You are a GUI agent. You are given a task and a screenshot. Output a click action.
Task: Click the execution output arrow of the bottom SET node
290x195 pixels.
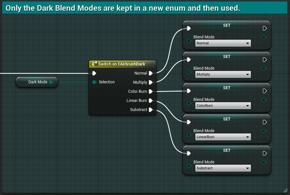(x=265, y=153)
